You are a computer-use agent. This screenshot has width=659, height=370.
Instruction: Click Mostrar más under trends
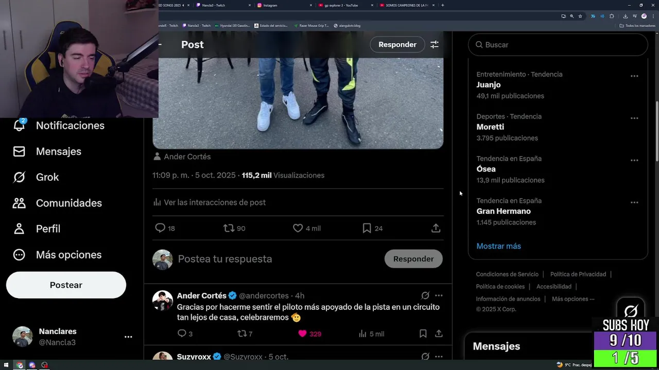tap(498, 246)
